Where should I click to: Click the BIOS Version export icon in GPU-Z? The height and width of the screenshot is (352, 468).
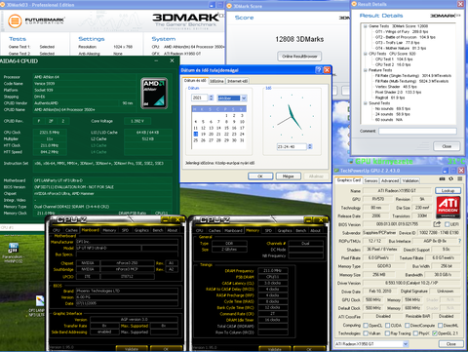click(x=437, y=224)
